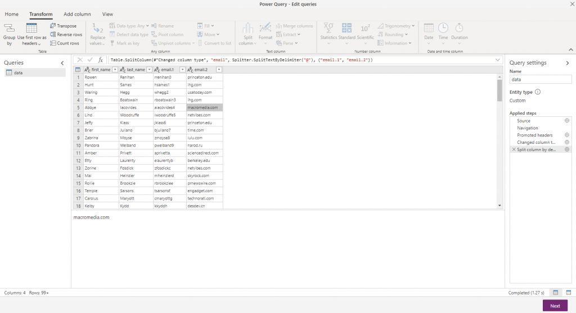The height and width of the screenshot is (313, 576).
Task: Click the scroll down arrow of the table
Action: (x=499, y=206)
